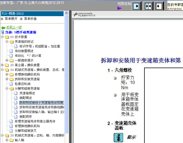The image size is (183, 143).
Task: Open 拆卸和安装输入轴、输出轴 item
Action: 42,112
